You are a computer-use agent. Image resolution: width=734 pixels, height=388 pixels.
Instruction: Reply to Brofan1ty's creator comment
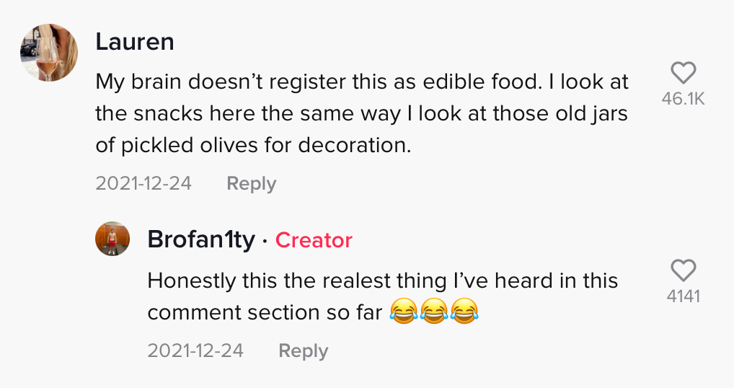point(304,350)
